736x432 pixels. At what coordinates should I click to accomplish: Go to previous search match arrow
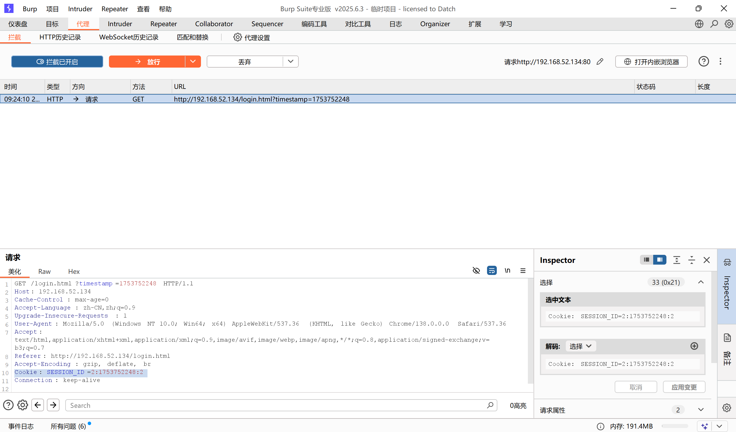pos(38,405)
